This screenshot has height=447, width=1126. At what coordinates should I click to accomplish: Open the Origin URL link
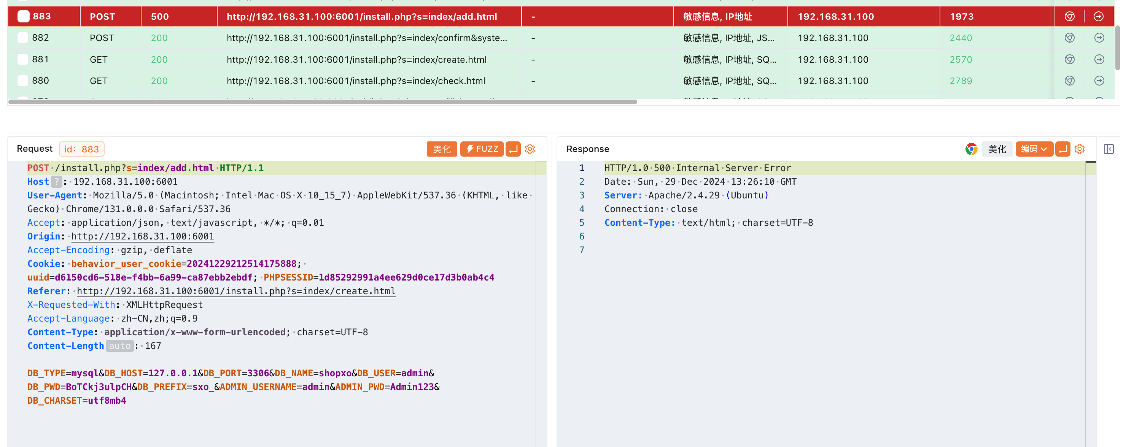143,236
